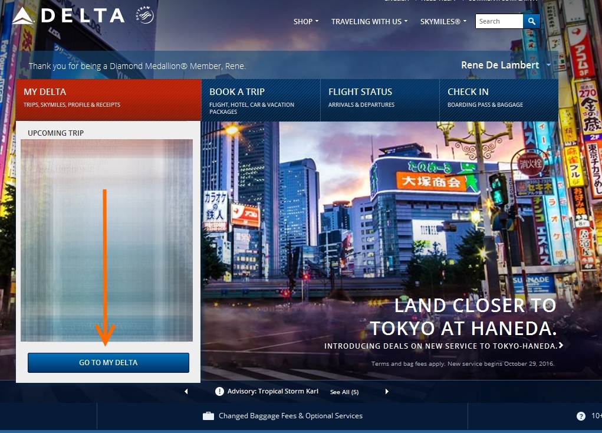The width and height of the screenshot is (602, 433).
Task: Open the SkyMiles dropdown menu
Action: point(443,21)
